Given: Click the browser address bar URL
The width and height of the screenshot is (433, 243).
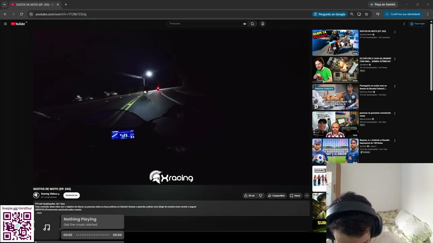Looking at the screenshot, I should 61,14.
